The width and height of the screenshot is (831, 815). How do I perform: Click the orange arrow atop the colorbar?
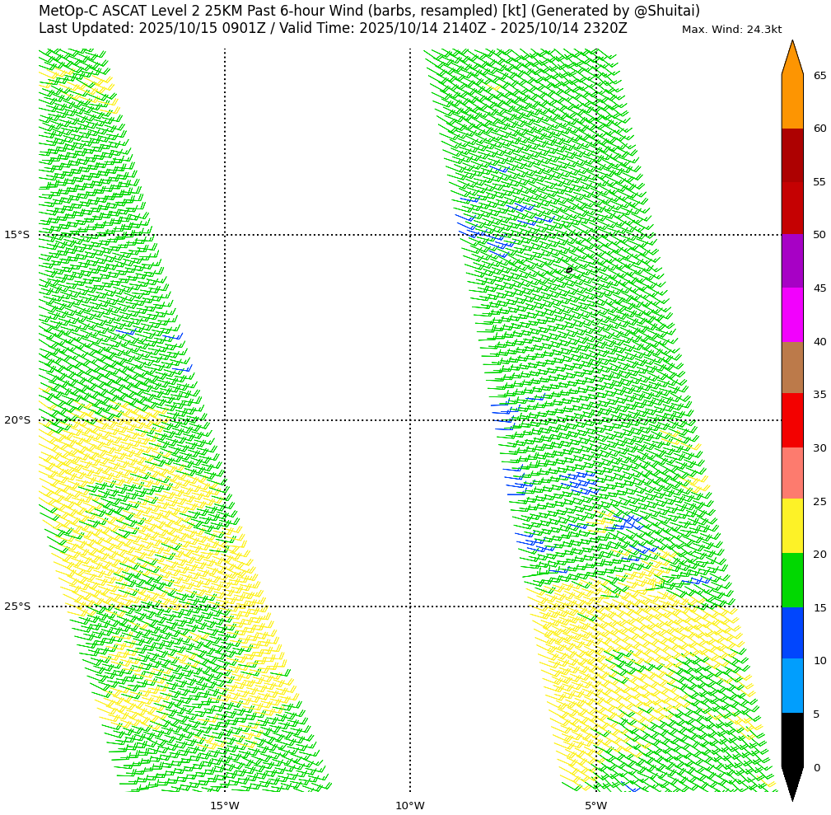coord(791,58)
